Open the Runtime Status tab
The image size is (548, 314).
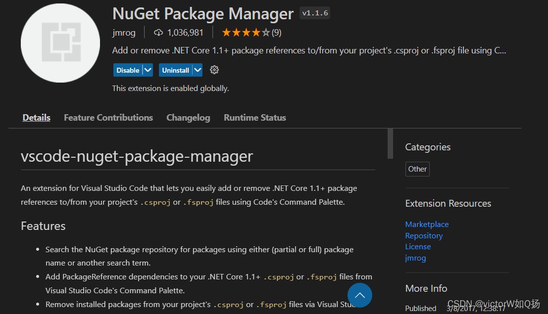click(255, 118)
